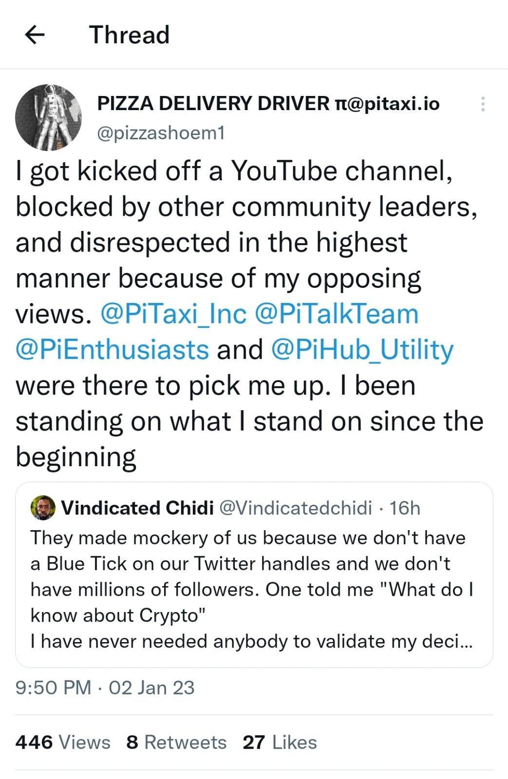Tap the Thread header title
Screen dimensions: 508x779
(x=129, y=35)
